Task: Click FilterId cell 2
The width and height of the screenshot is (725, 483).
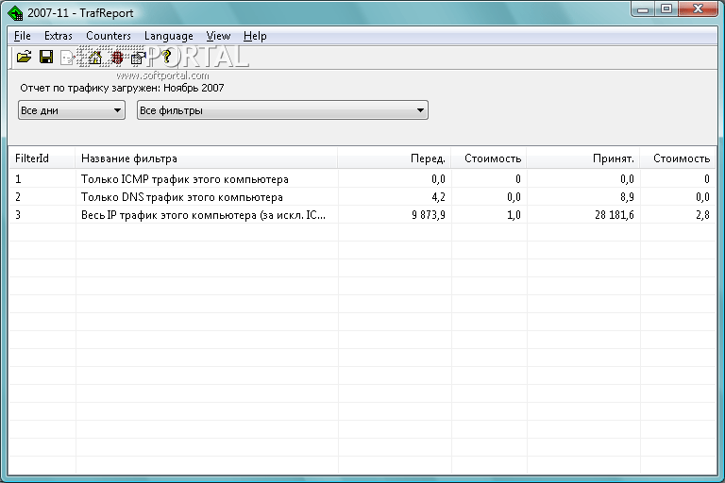Action: (x=18, y=197)
